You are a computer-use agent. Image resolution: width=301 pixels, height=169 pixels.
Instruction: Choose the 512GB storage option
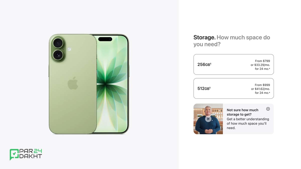click(x=234, y=88)
